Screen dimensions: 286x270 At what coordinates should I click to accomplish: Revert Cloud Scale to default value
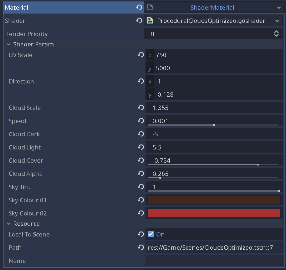point(141,108)
